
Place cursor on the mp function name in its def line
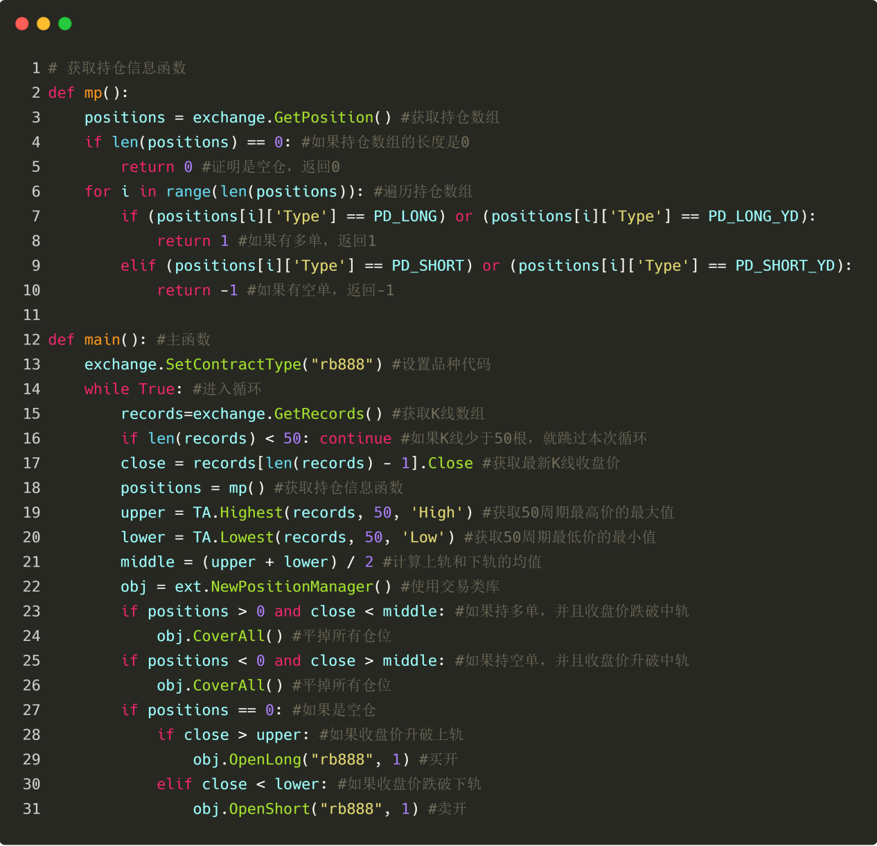click(x=93, y=93)
